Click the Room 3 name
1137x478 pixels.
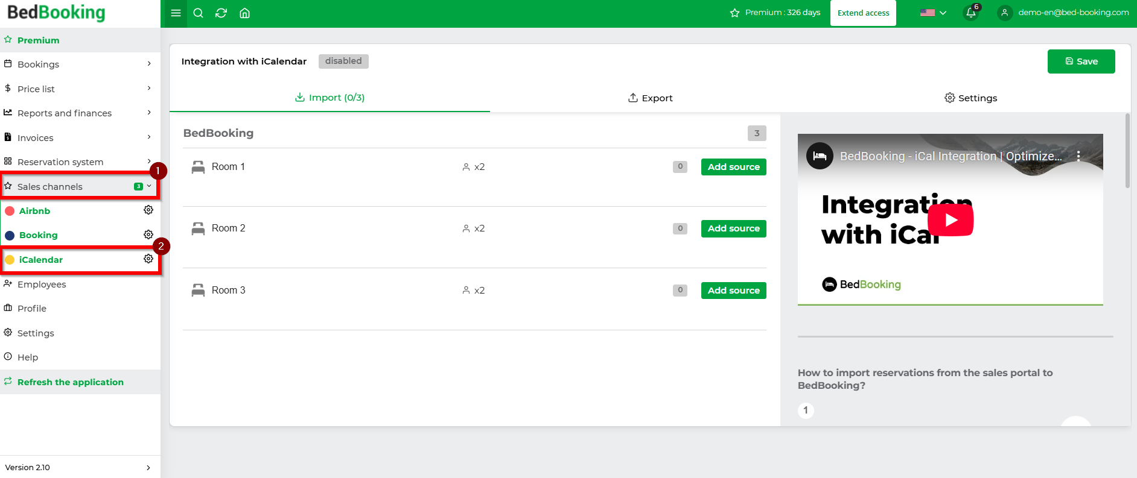(x=228, y=291)
